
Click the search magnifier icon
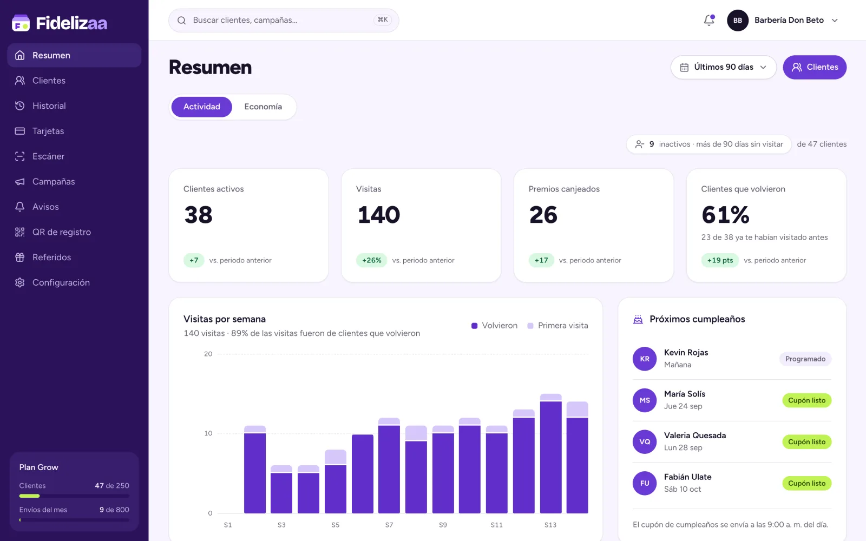[182, 21]
